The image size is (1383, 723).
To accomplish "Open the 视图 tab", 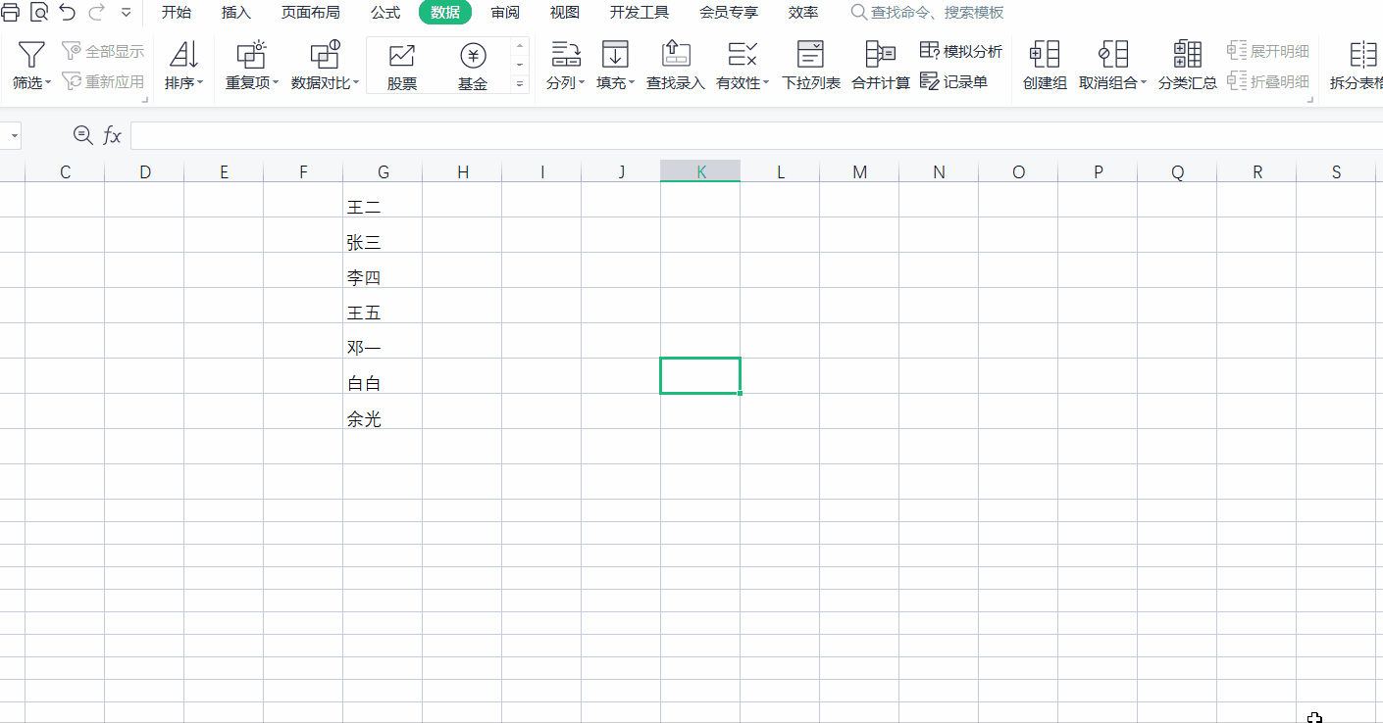I will tap(565, 13).
